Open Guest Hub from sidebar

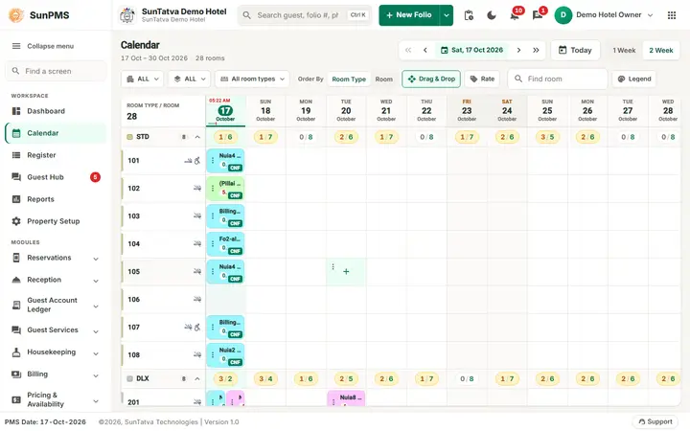pos(55,177)
